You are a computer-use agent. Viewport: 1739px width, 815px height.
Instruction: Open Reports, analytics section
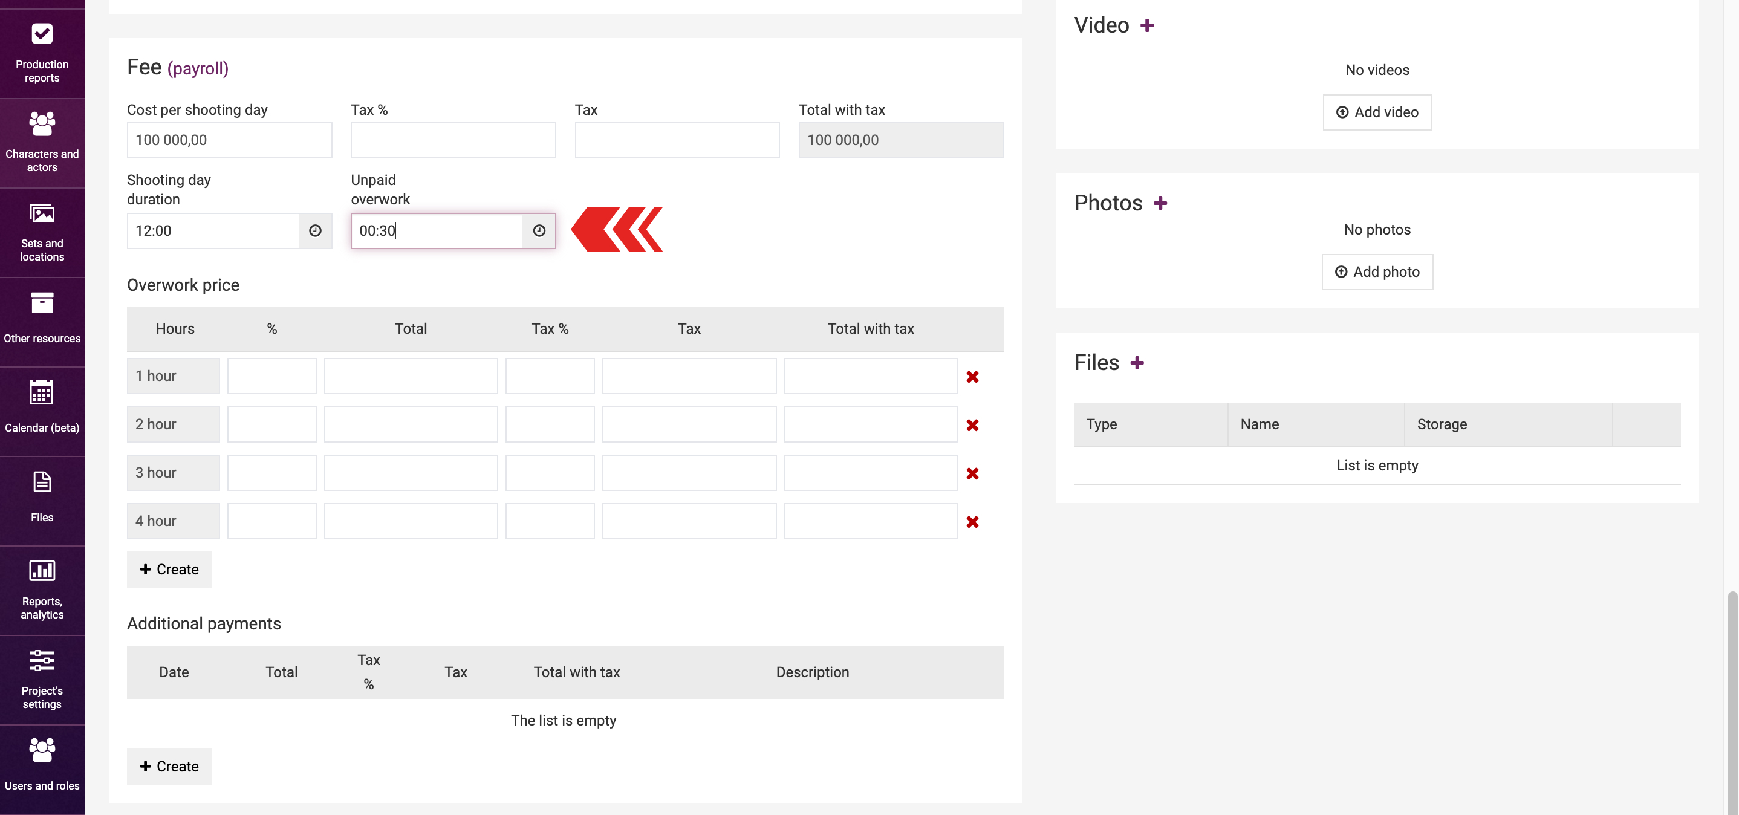(42, 590)
